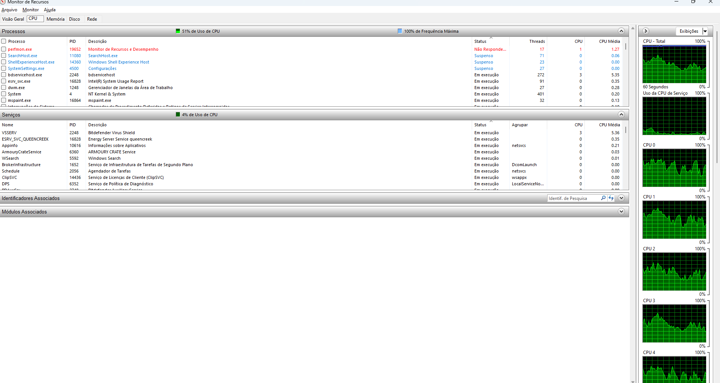Select the CPU tab

pos(35,18)
